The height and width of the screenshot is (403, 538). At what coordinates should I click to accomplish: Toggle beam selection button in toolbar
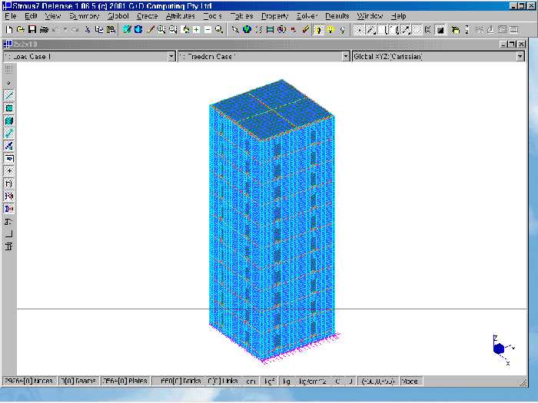point(371,29)
